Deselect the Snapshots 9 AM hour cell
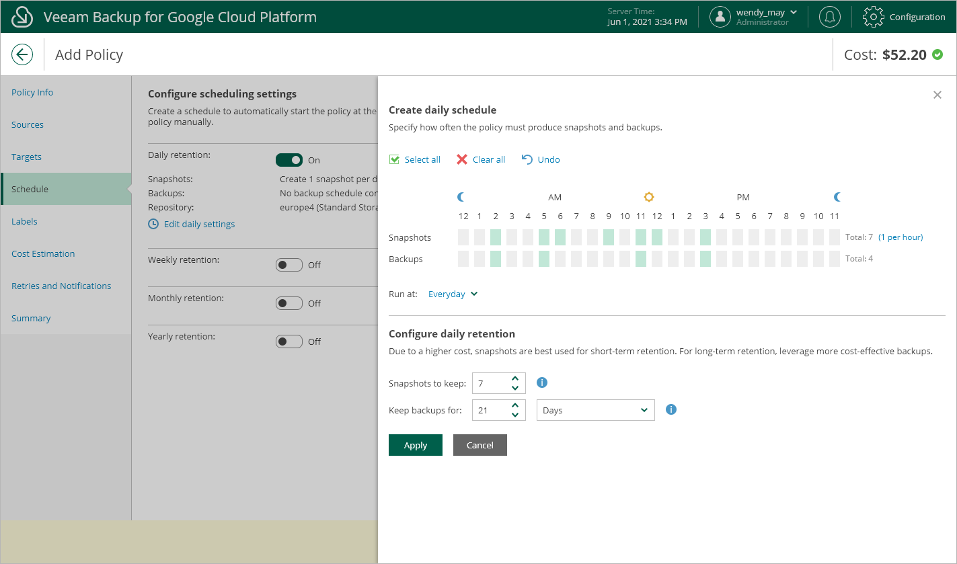The image size is (957, 564). point(609,237)
